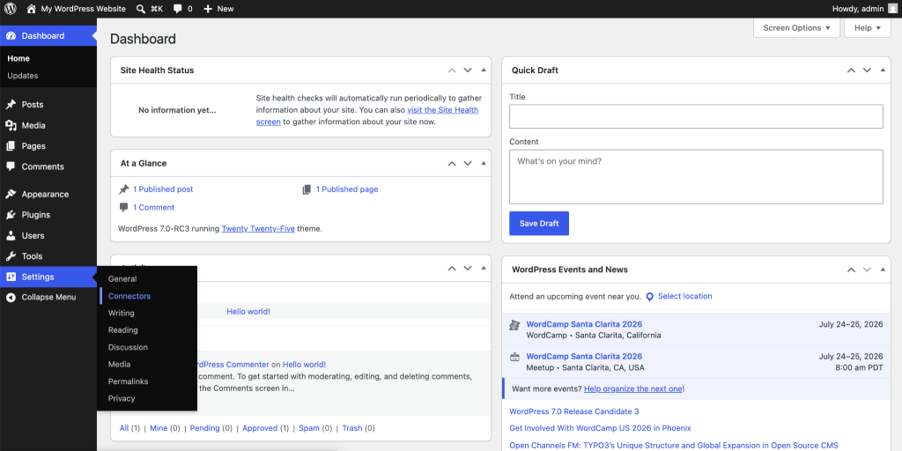
Task: Click the Quick Draft Title field
Action: (696, 116)
